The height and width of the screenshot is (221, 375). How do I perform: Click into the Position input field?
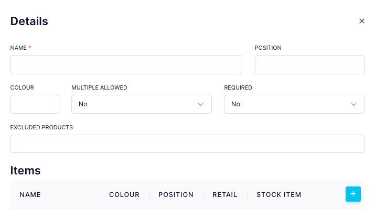(309, 65)
